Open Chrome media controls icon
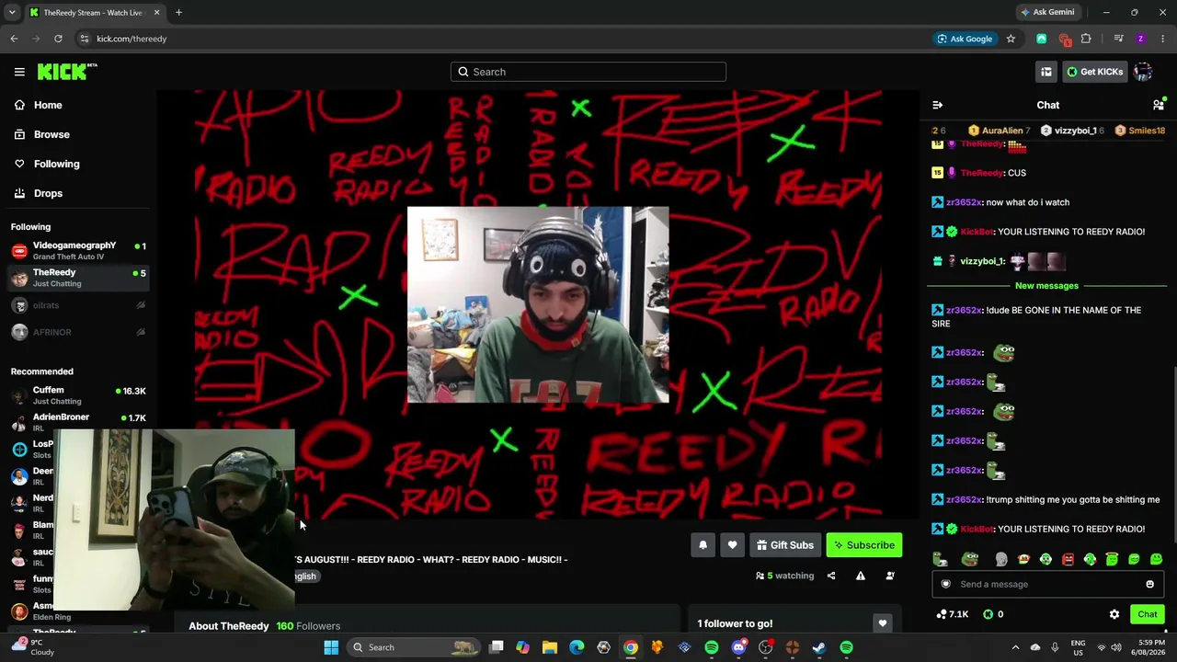Viewport: 1177px width, 662px height. coord(1118,39)
